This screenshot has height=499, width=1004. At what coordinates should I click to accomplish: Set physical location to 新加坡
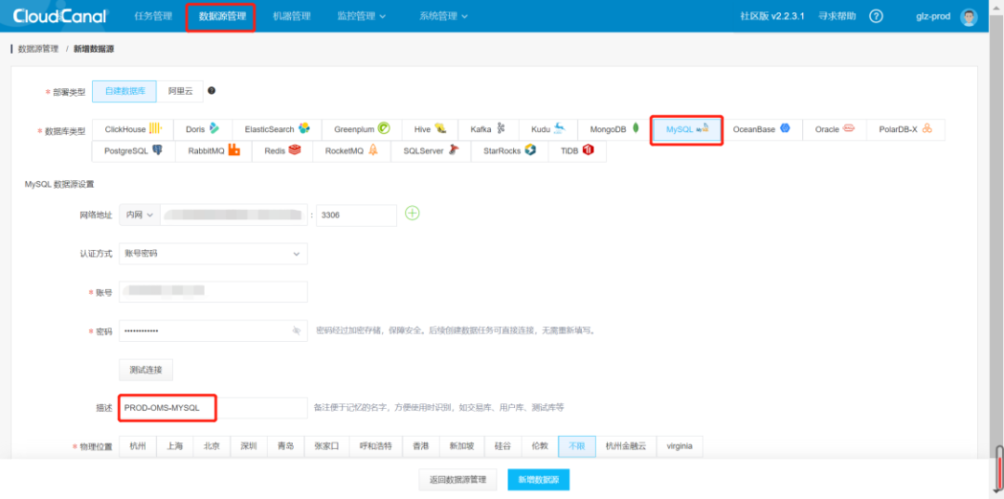click(x=462, y=447)
